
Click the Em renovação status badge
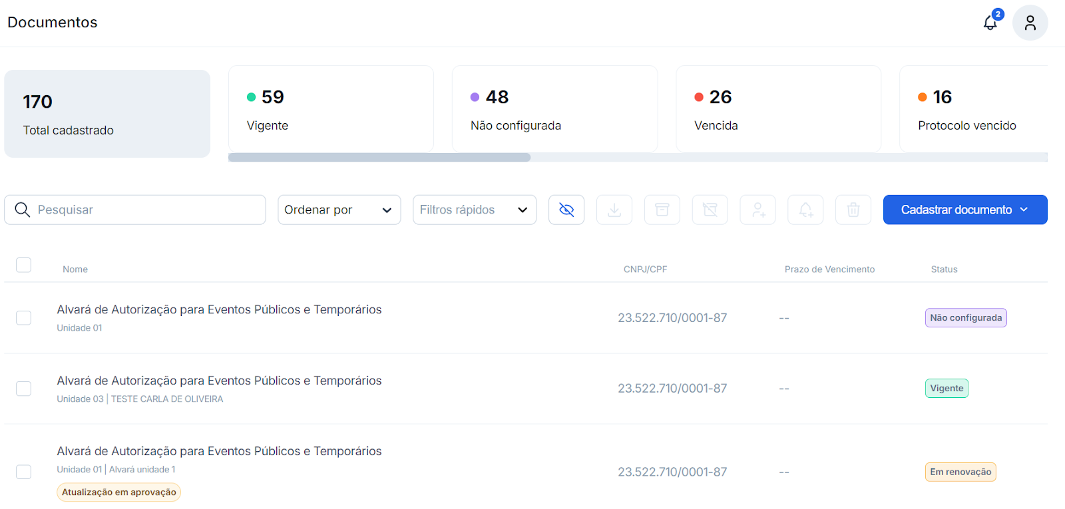(960, 472)
